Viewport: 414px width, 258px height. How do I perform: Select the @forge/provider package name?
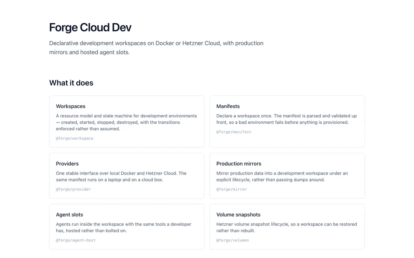tap(74, 189)
